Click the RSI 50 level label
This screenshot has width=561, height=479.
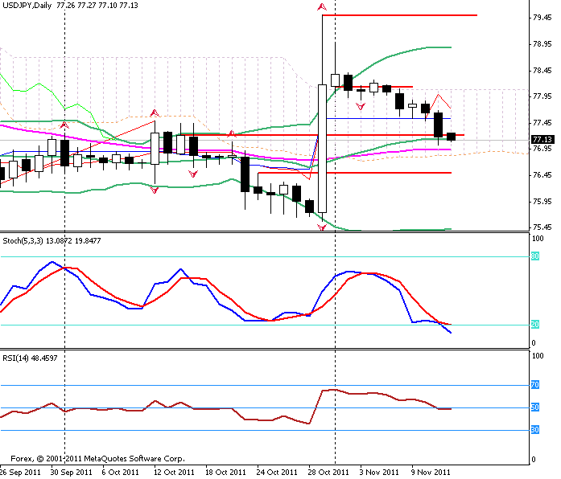tap(535, 407)
